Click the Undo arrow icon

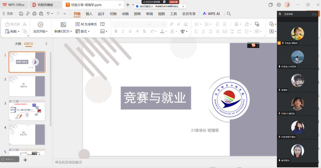coord(48,14)
